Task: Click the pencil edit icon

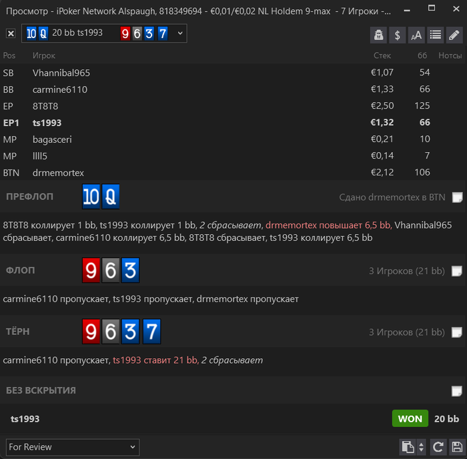Action: 454,35
